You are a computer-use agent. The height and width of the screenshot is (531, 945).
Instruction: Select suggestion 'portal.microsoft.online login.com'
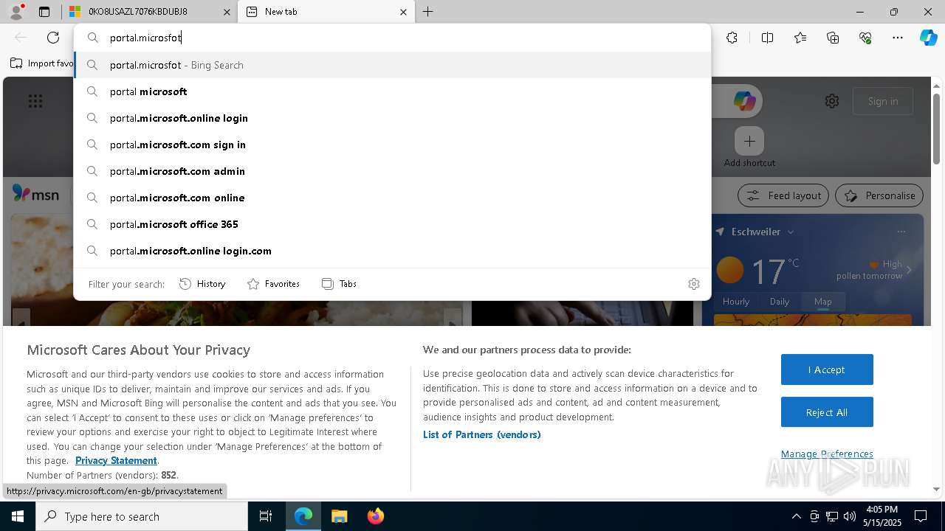(x=393, y=251)
